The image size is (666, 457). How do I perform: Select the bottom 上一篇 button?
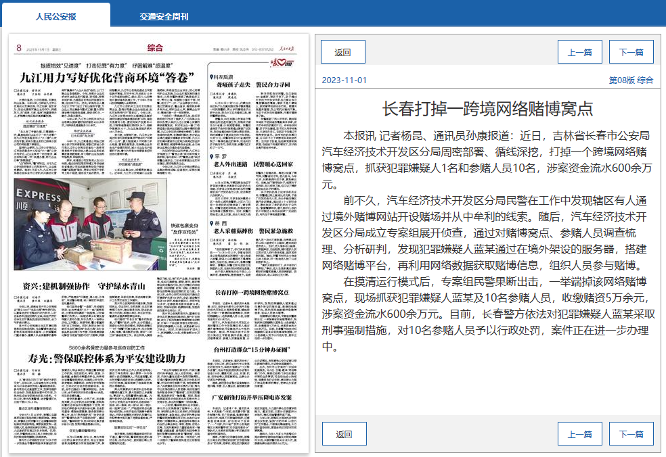click(580, 433)
